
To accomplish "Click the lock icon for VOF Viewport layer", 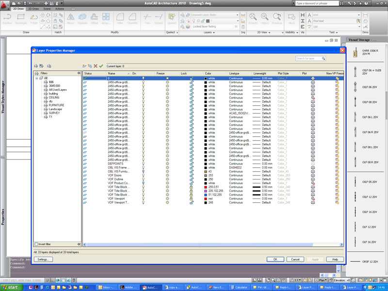I will pyautogui.click(x=192, y=198).
